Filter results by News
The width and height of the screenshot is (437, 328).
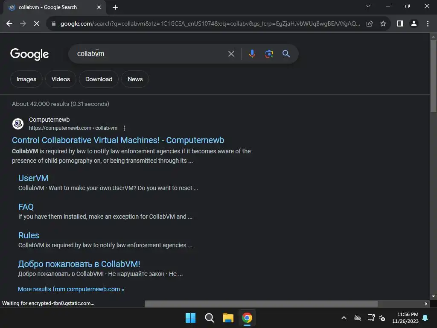tap(135, 79)
